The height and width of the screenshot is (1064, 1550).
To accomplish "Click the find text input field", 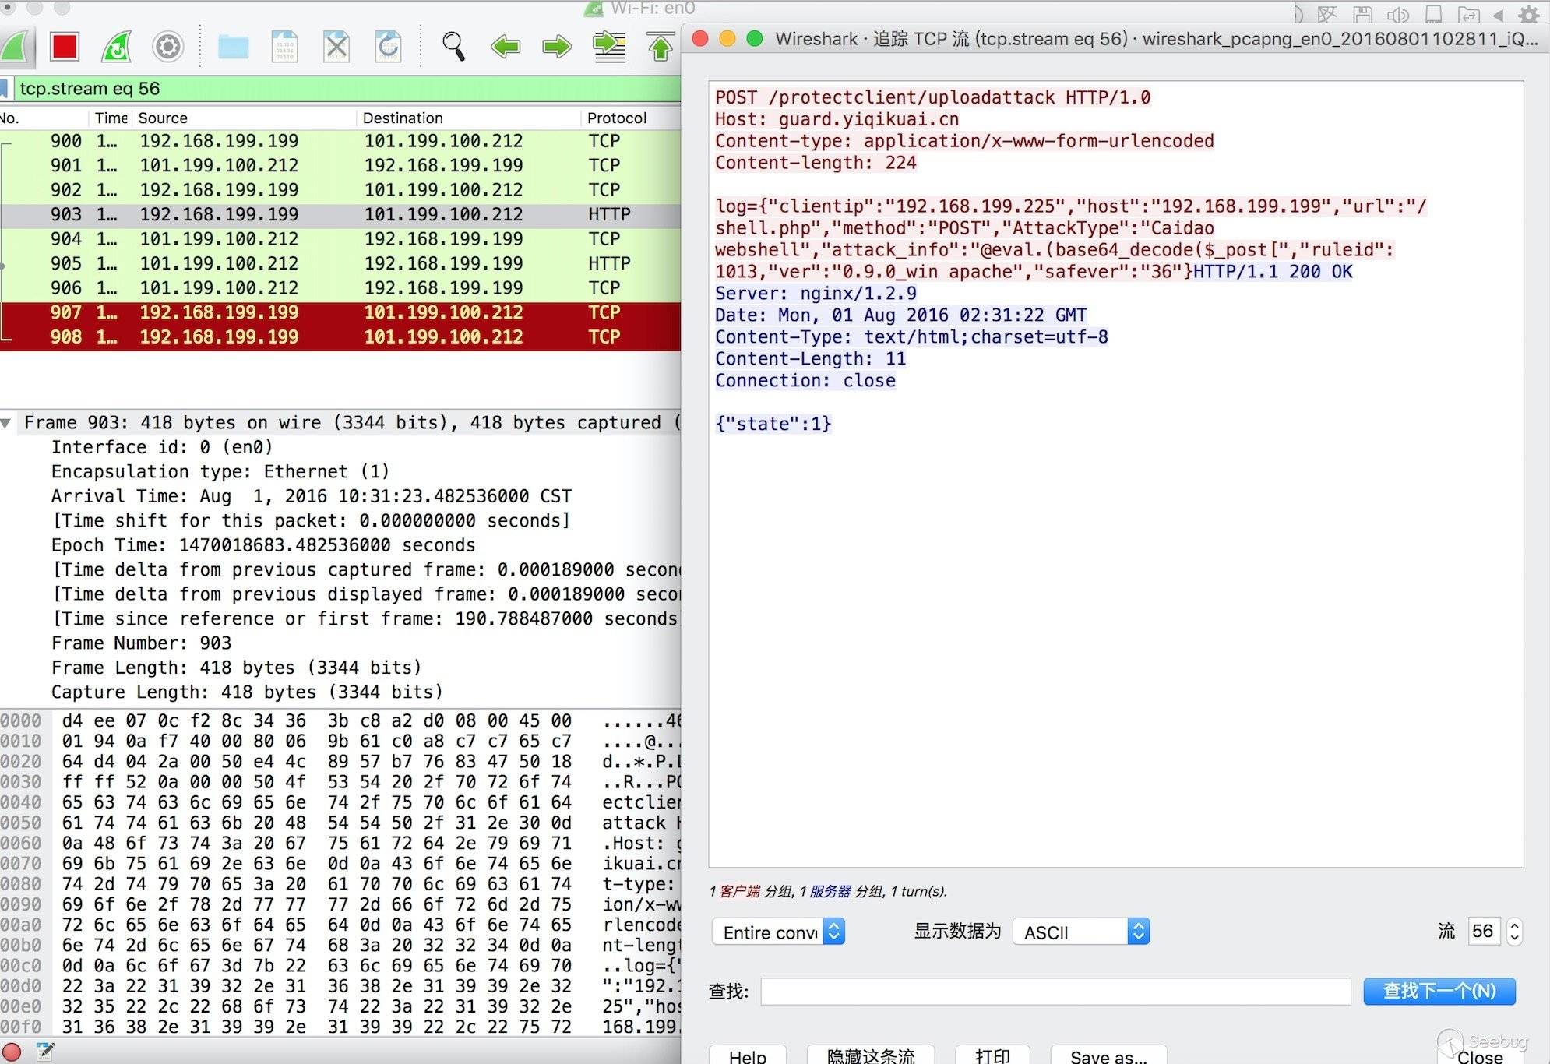I will point(1055,992).
